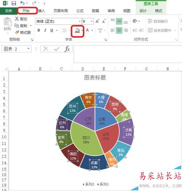This screenshot has height=191, width=182.
Task: Open the Copy (复制) dropdown arrow
Action: [31, 26]
